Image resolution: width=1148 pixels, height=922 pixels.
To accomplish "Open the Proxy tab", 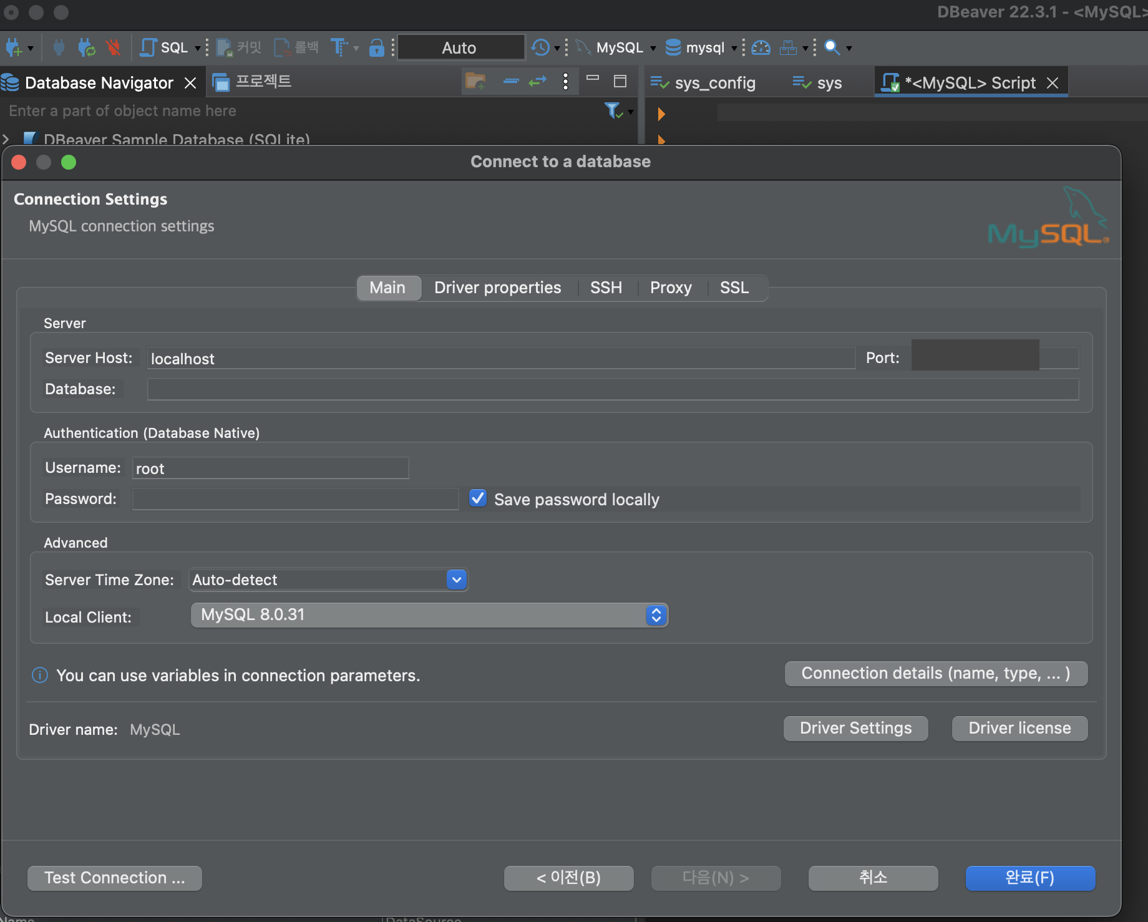I will pyautogui.click(x=671, y=288).
